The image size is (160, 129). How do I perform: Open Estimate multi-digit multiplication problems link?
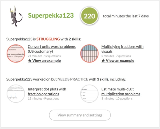[121, 92]
